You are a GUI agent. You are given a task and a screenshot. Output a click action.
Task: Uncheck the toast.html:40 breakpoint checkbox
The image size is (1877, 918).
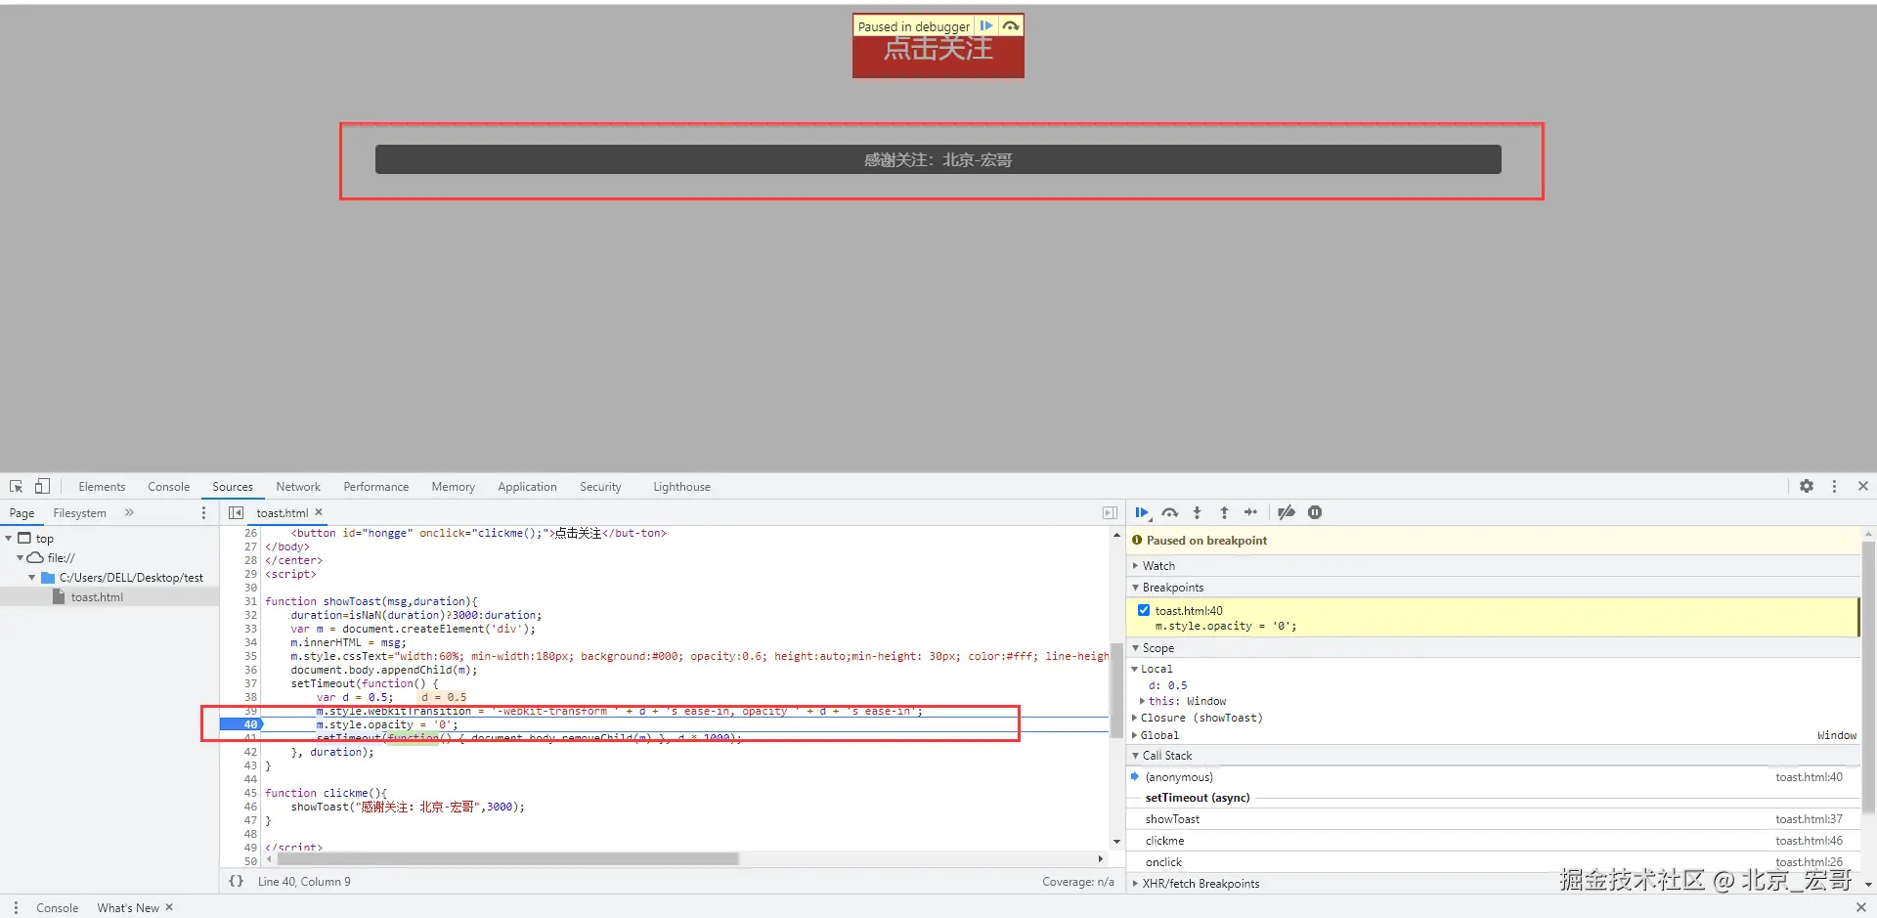(1143, 610)
